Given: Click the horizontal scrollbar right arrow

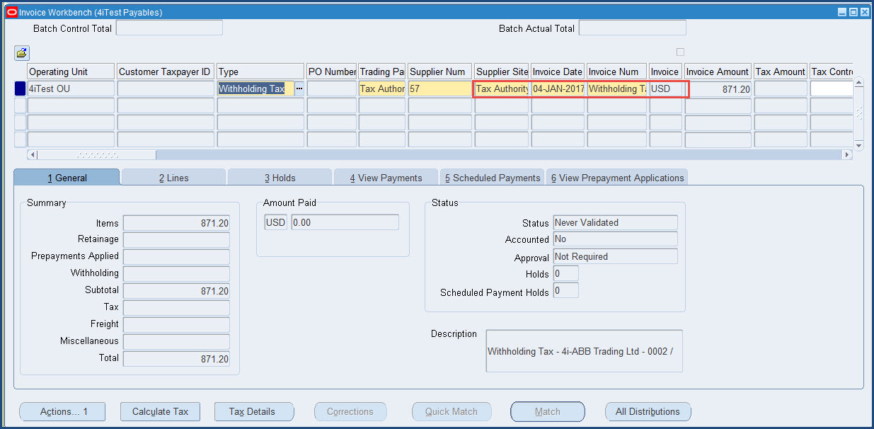Looking at the screenshot, I should 847,154.
